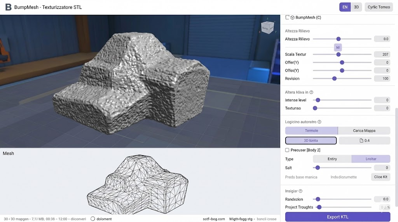
Task: Click the Scala Textur value field showing 207
Action: pos(382,55)
